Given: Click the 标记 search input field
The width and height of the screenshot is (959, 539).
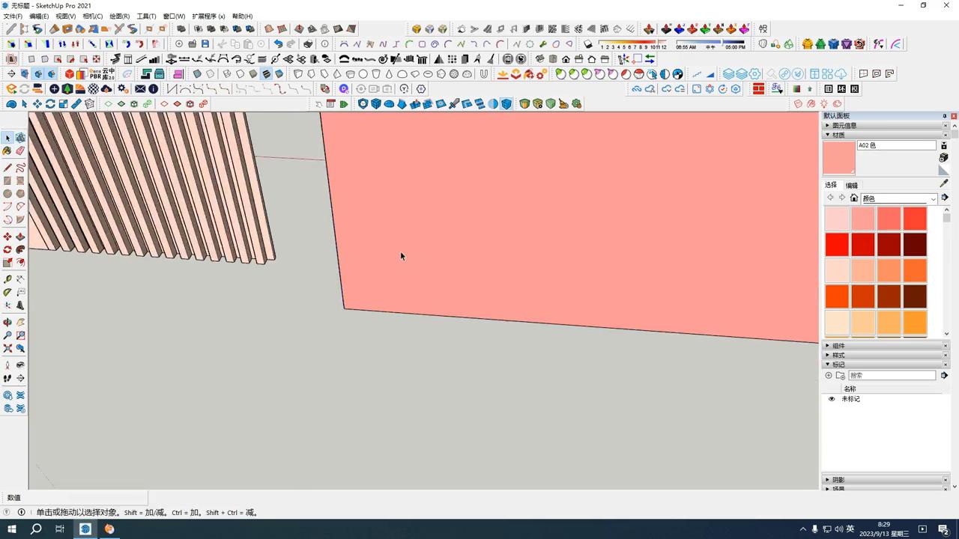Looking at the screenshot, I should tap(892, 375).
